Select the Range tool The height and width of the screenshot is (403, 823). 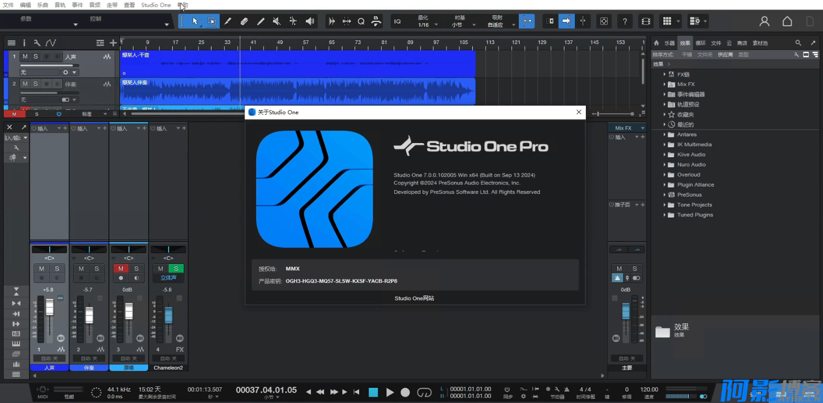[212, 21]
